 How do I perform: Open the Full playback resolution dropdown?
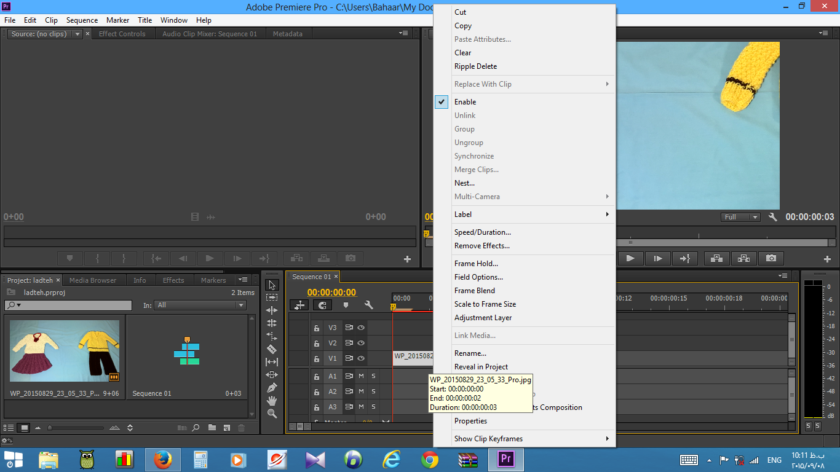[741, 217]
